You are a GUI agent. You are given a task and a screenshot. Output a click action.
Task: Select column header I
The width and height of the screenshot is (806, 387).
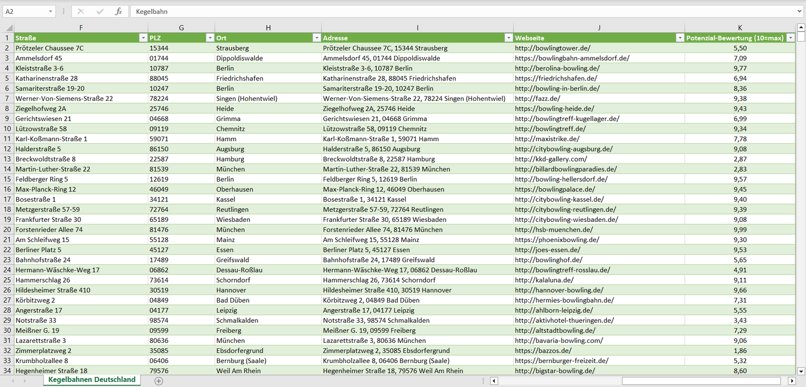click(417, 28)
